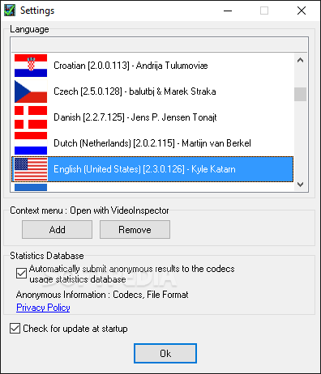
Task: Confirm settings with the Ok button
Action: pos(165,353)
